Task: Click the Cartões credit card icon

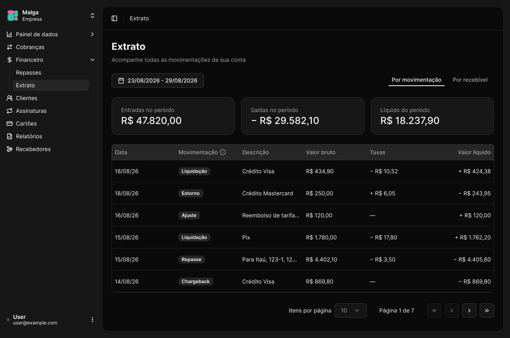Action: (10, 124)
